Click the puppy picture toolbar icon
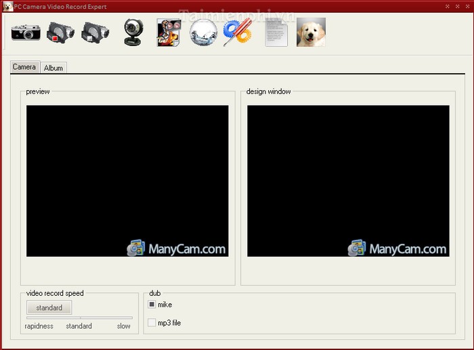Screen dimensions: 474x350 point(311,32)
